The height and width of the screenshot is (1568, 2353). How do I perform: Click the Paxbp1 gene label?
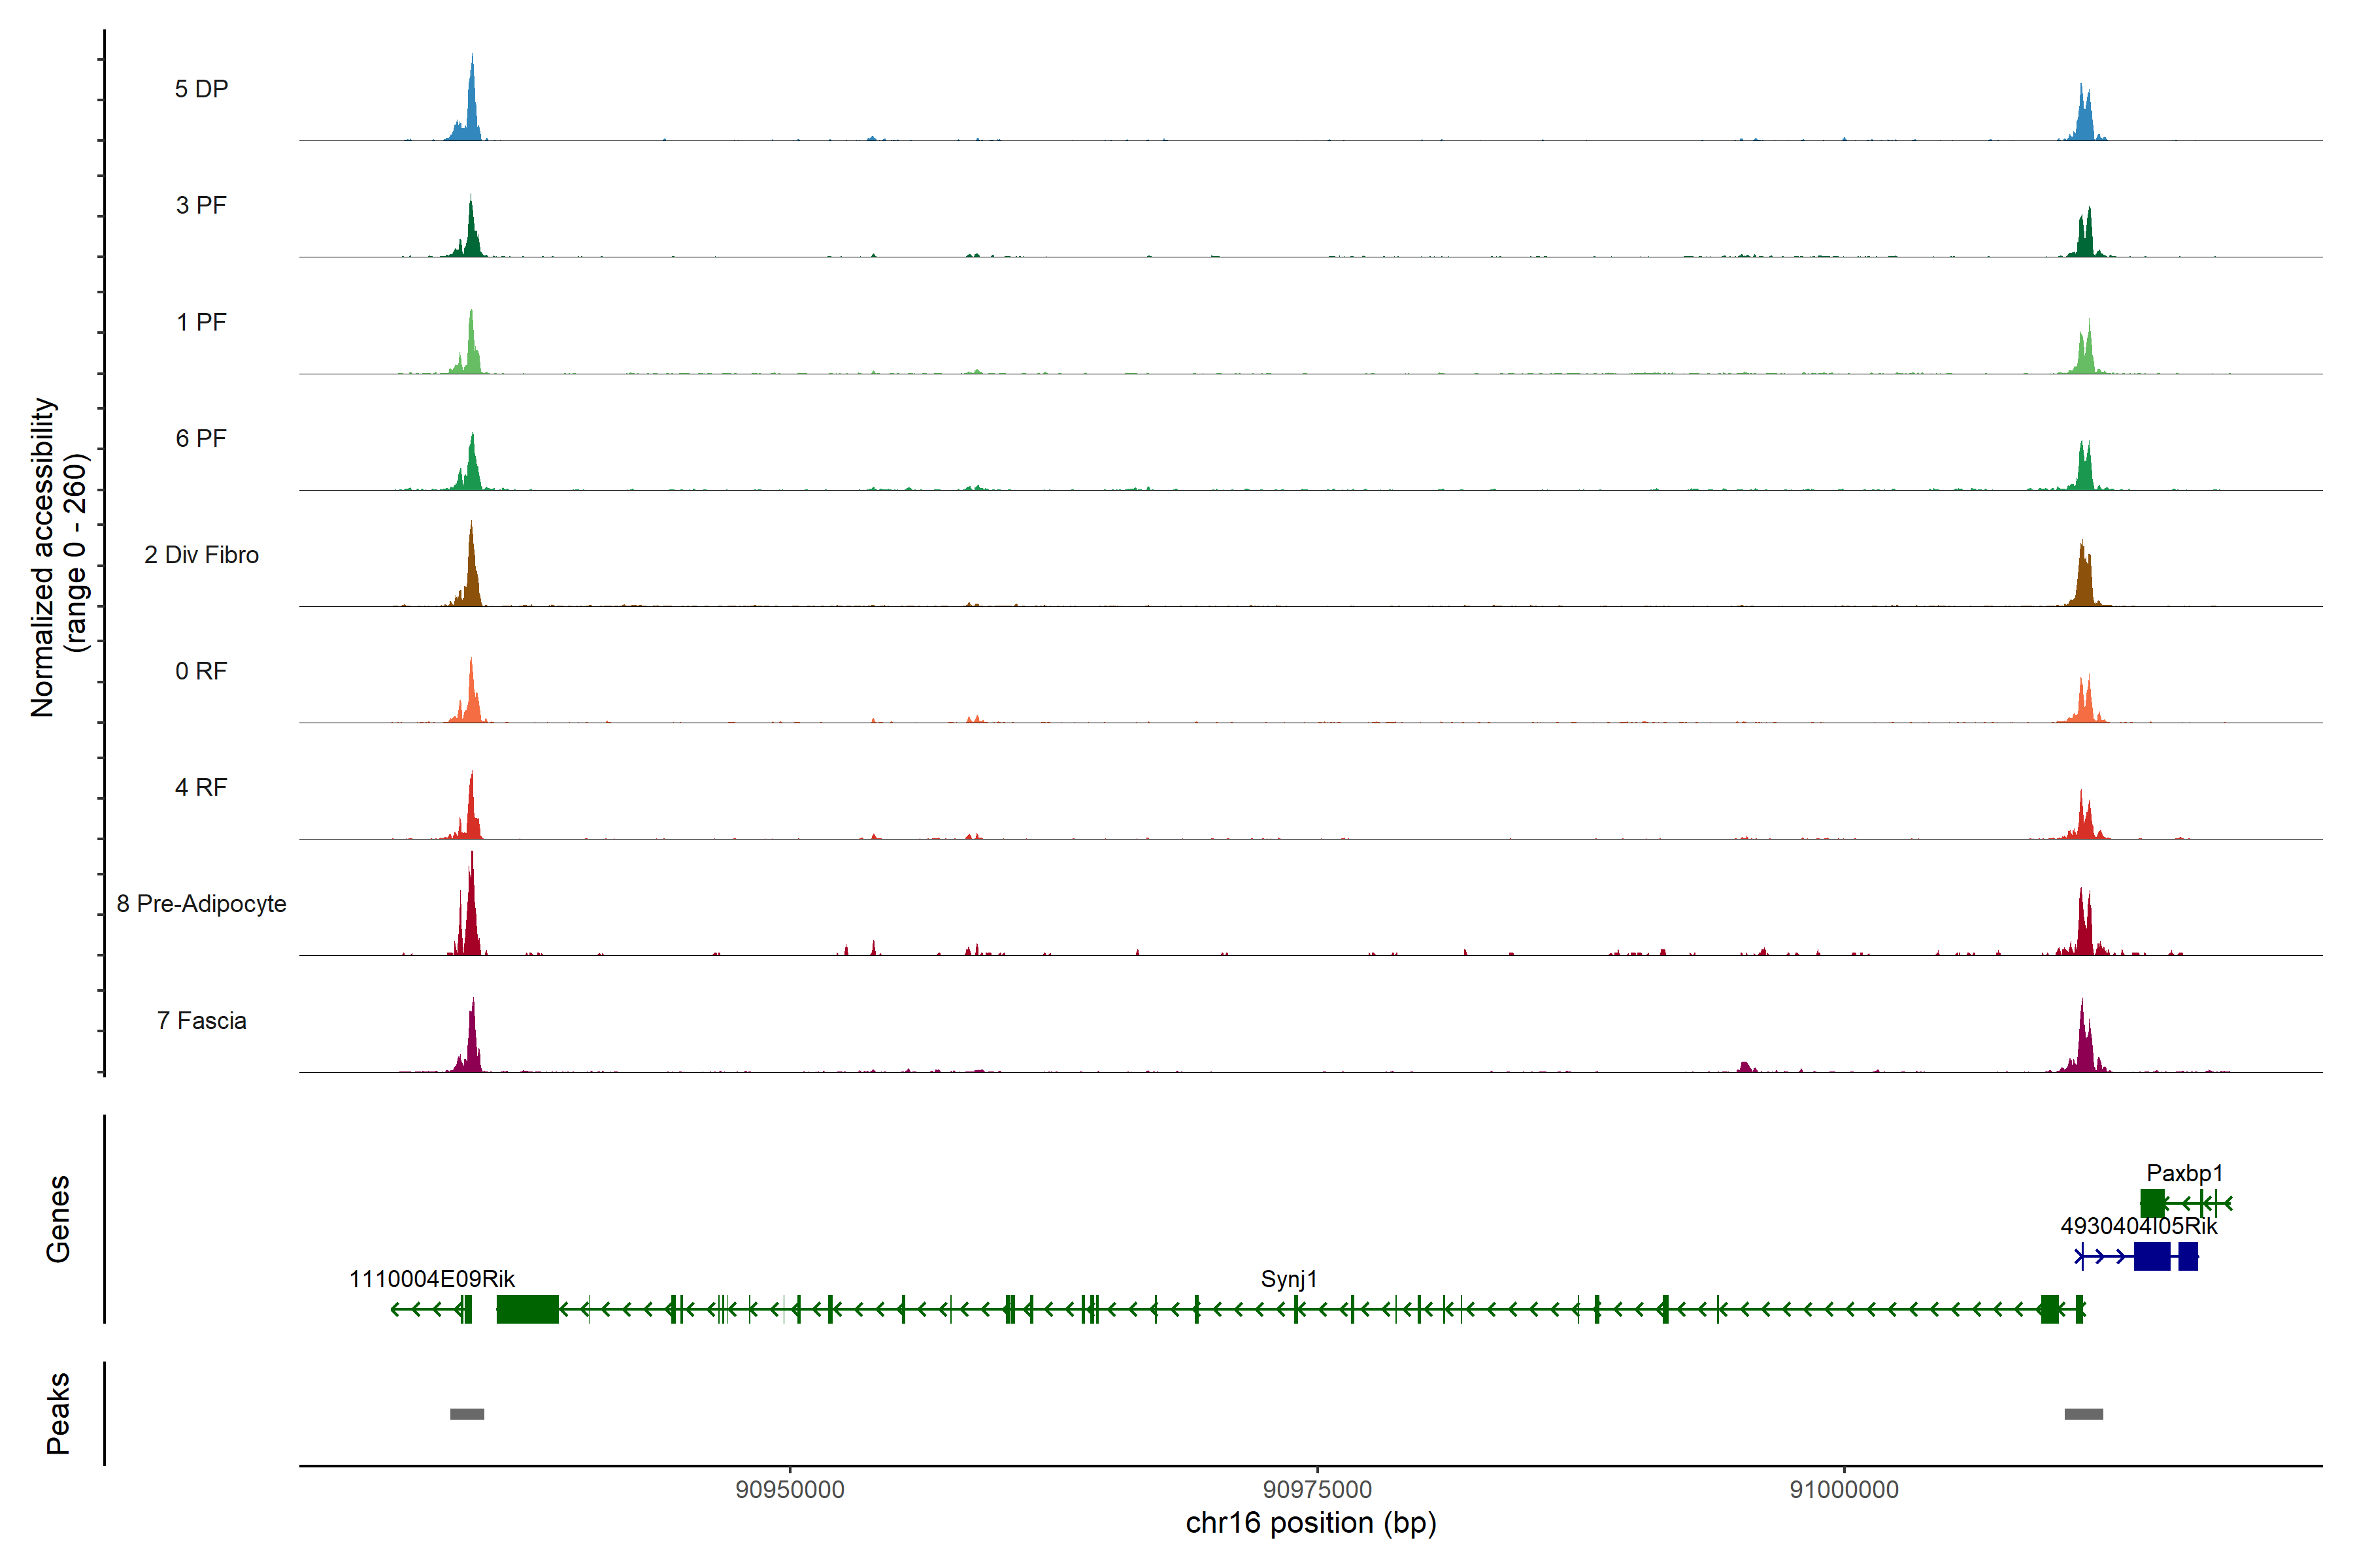tap(2184, 1173)
